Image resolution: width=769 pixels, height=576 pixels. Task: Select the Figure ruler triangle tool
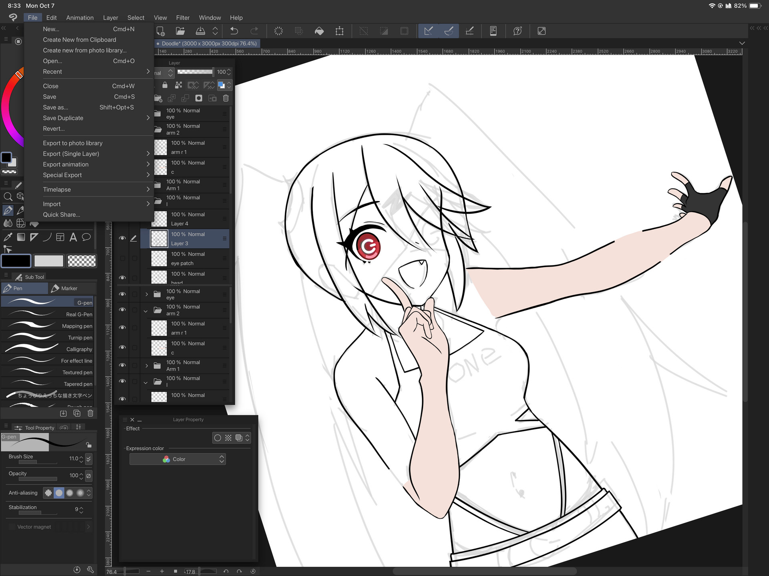coord(34,237)
